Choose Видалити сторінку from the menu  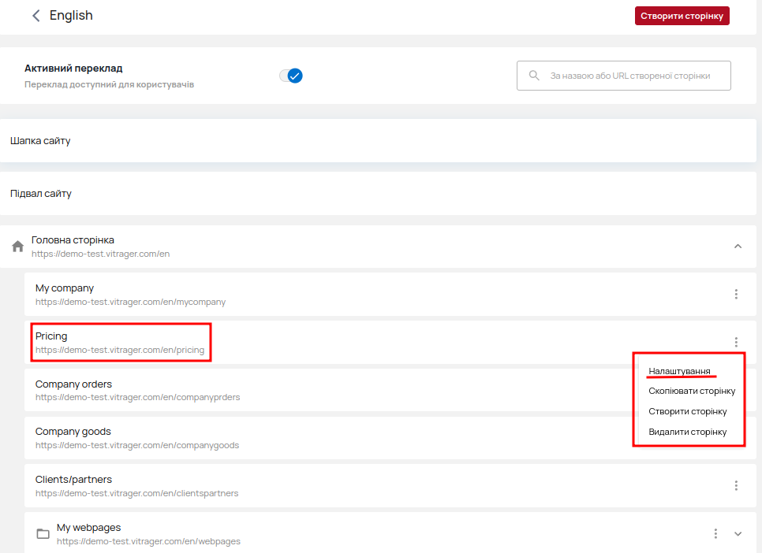(687, 432)
